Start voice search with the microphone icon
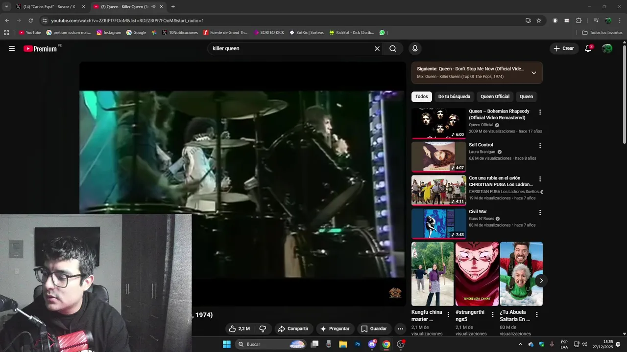 point(415,48)
